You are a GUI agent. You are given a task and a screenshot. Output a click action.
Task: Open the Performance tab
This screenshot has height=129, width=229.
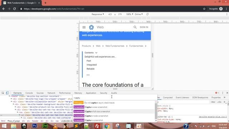coord(65,93)
